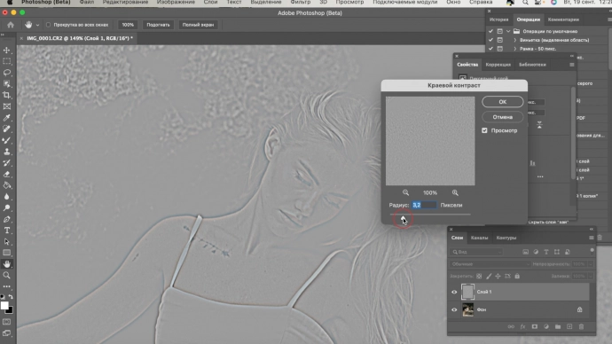Toggle Просмотр checkbox in filter dialog
This screenshot has width=612, height=344.
(x=484, y=130)
